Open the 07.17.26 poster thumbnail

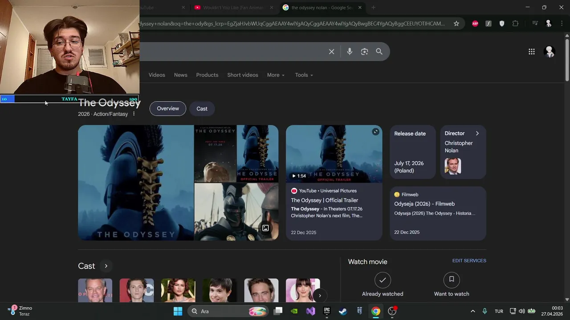click(x=215, y=153)
